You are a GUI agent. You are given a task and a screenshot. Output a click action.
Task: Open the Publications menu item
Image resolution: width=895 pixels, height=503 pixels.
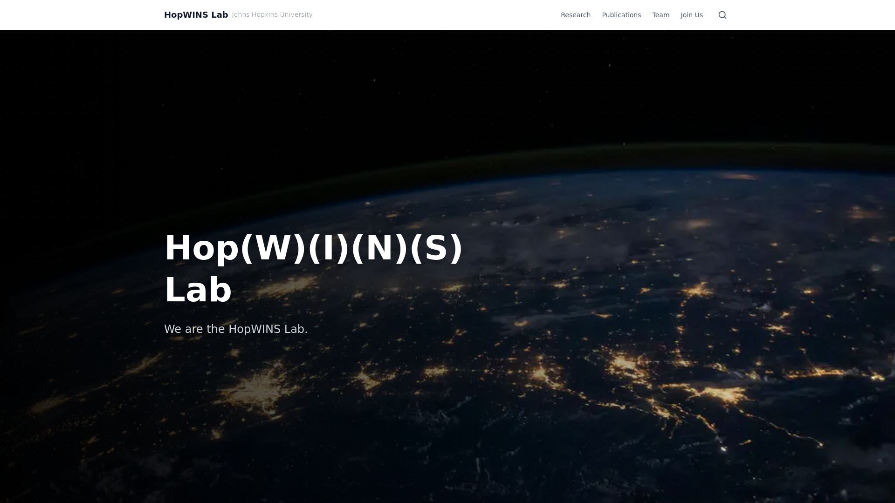[x=621, y=15]
